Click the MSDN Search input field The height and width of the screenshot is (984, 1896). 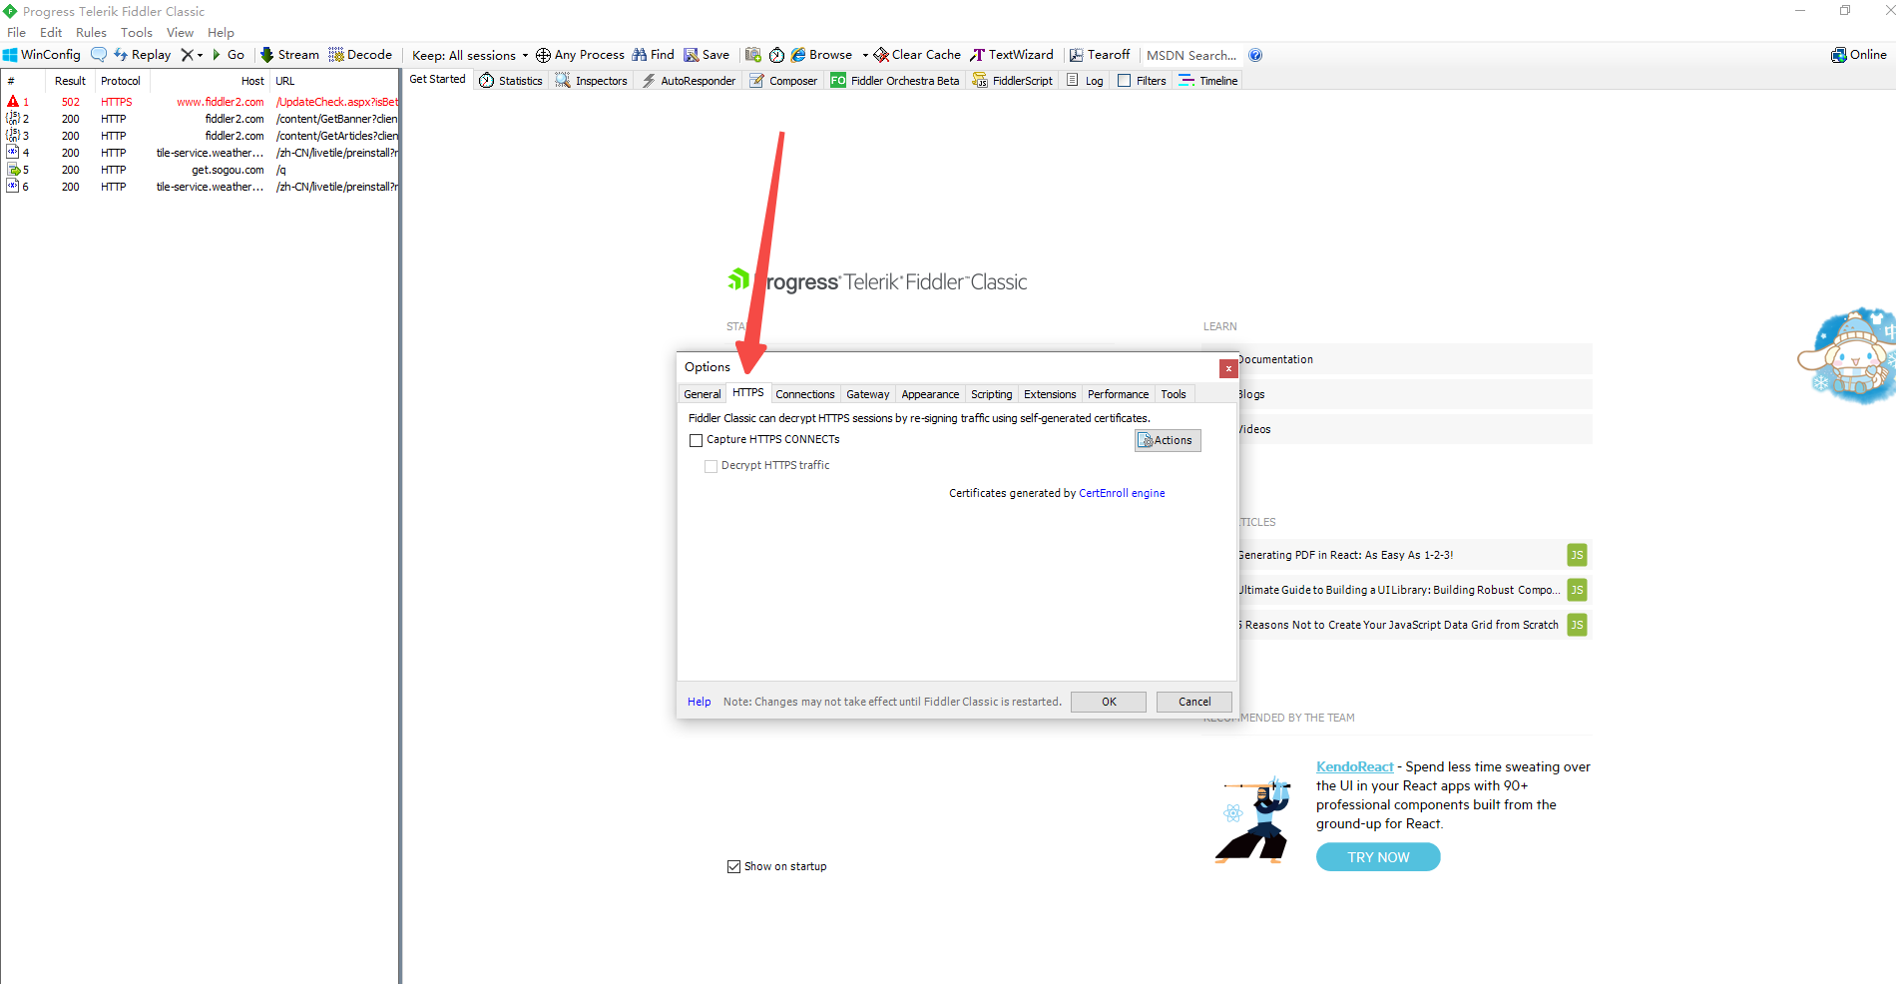tap(1191, 55)
